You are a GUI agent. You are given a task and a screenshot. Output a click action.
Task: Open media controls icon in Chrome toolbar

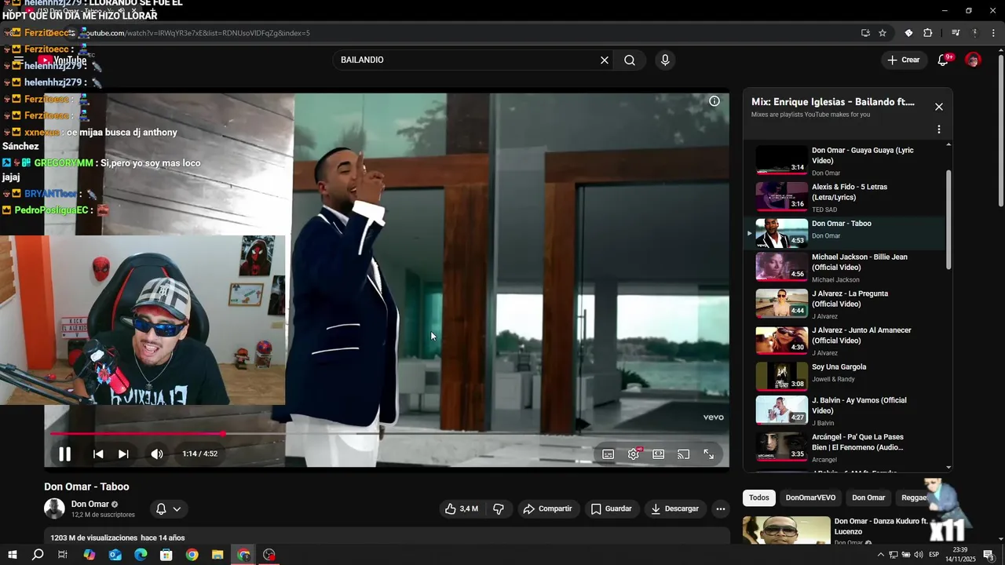pyautogui.click(x=956, y=33)
